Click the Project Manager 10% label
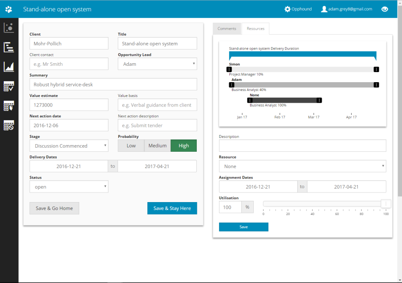This screenshot has height=283, width=402. (x=246, y=74)
